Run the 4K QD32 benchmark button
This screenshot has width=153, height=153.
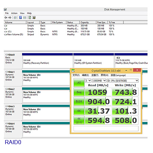79,120
